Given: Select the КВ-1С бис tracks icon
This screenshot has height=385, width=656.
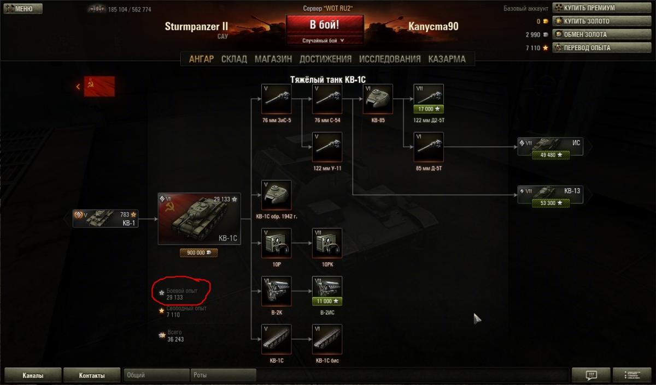Looking at the screenshot, I should pos(327,339).
